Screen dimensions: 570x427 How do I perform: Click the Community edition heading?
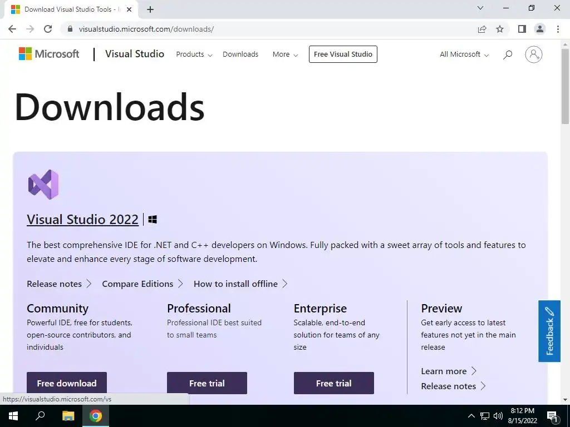(x=57, y=308)
